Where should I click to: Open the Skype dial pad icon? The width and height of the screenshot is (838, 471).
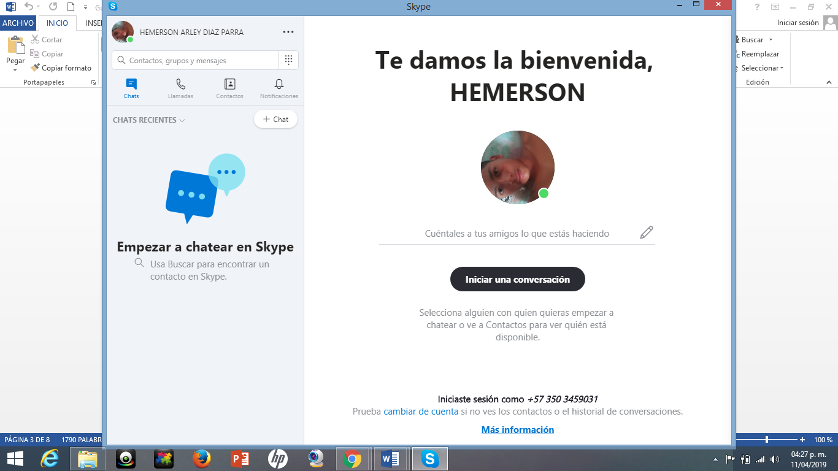point(288,60)
